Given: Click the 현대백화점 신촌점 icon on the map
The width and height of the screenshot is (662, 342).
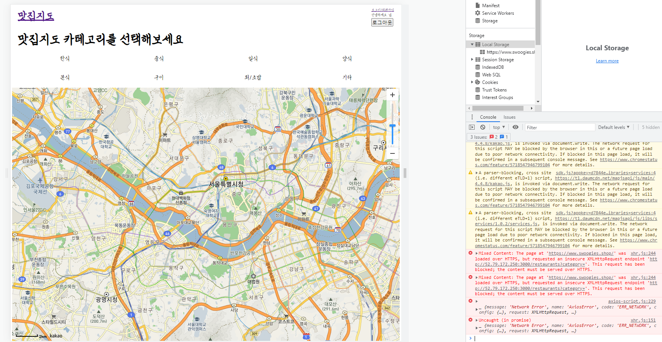Looking at the screenshot, I should pyautogui.click(x=181, y=193).
